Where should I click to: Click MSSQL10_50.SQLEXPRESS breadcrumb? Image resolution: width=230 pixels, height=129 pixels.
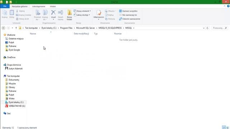pyautogui.click(x=110, y=28)
